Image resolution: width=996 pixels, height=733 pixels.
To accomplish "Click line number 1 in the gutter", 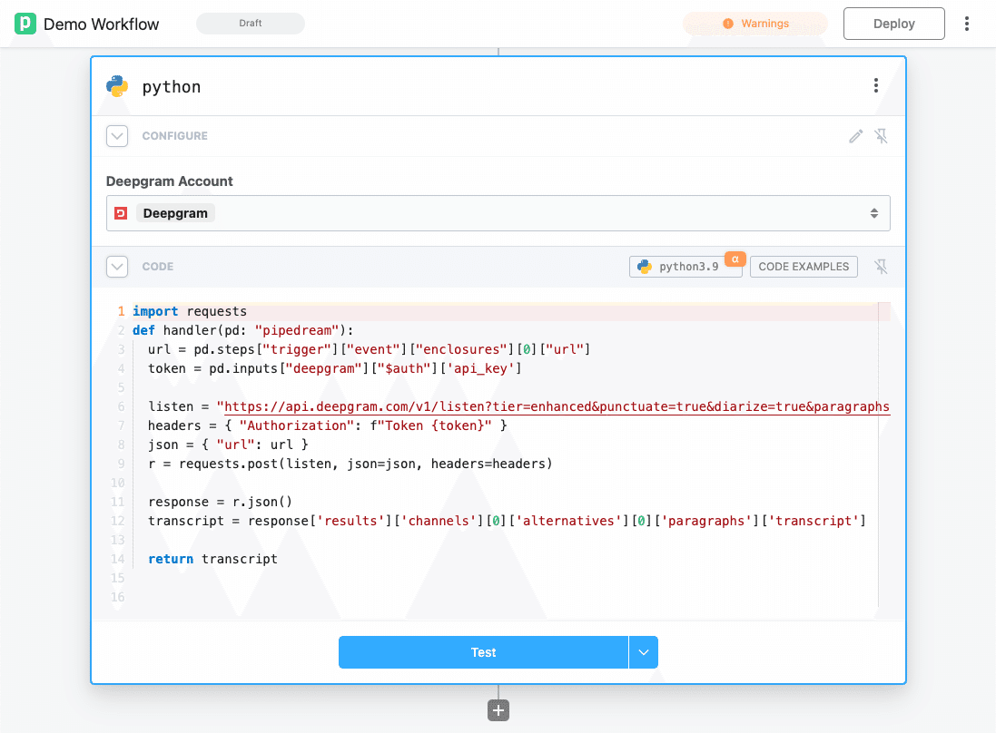I will tap(121, 311).
